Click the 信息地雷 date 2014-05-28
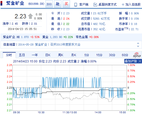Screen dimensions: 142x114 26,45
